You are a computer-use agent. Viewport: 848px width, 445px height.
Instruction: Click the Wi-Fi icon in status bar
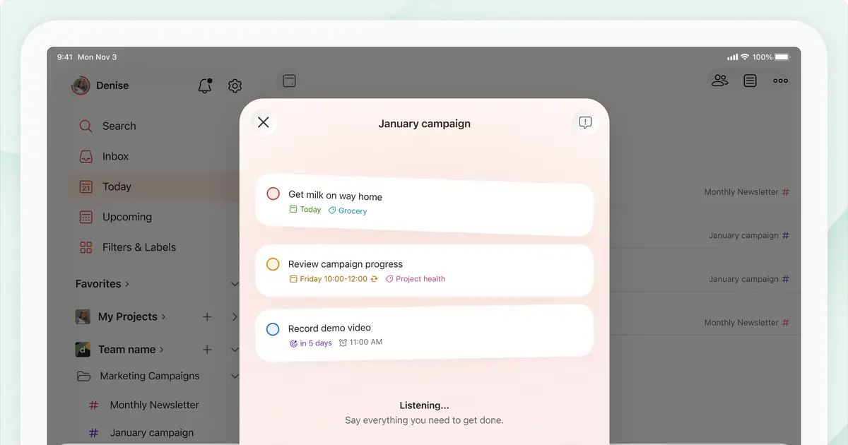[744, 57]
